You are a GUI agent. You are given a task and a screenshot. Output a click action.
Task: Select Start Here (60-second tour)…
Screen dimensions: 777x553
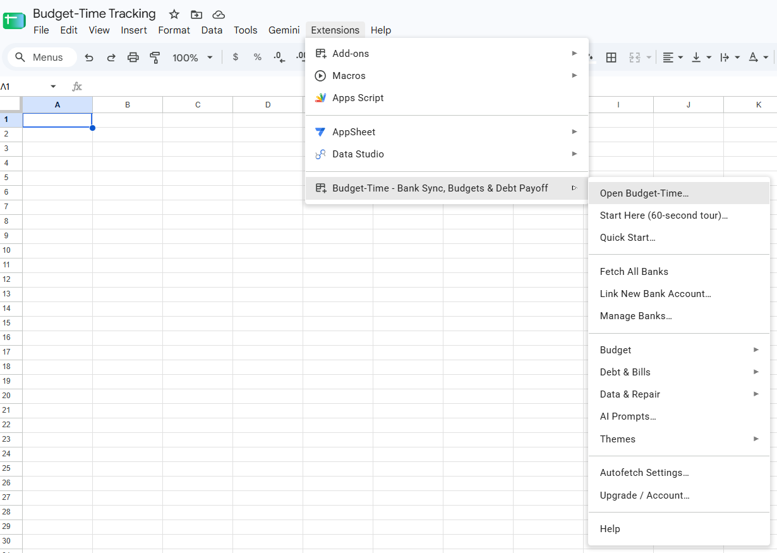[x=679, y=216]
